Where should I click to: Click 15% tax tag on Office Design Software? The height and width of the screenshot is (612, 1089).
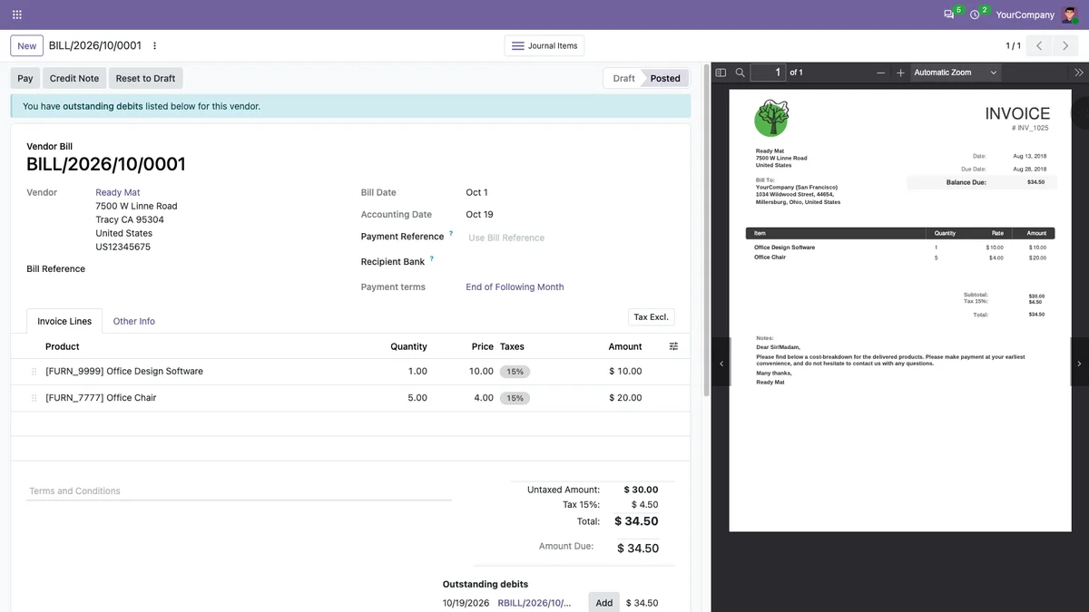tap(515, 372)
